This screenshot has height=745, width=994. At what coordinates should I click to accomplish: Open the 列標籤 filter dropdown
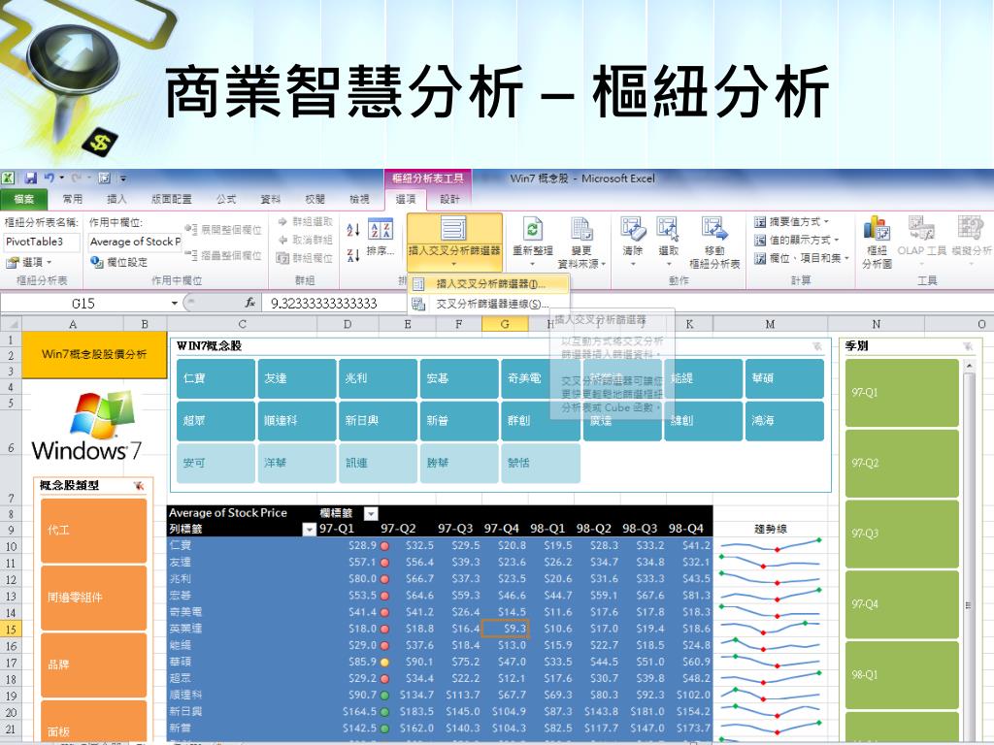click(310, 529)
